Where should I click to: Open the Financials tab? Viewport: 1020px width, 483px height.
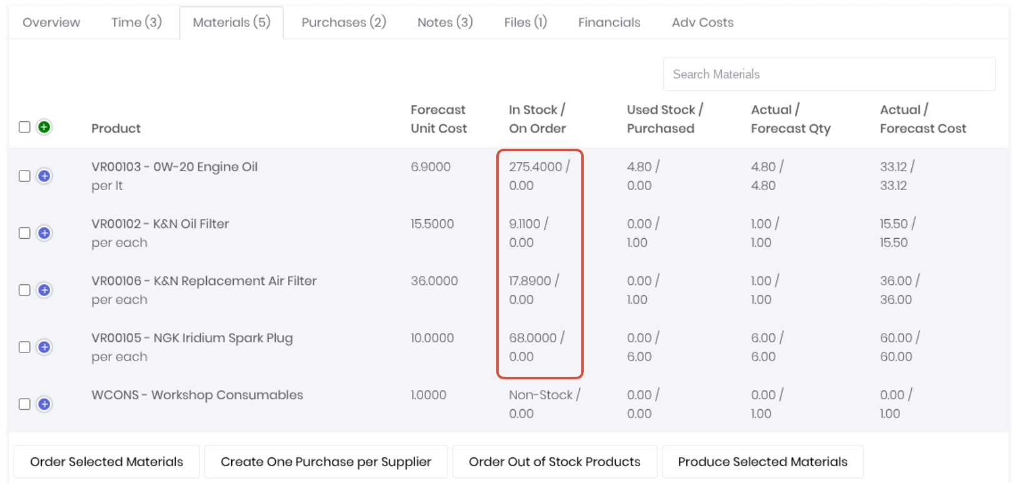[609, 22]
